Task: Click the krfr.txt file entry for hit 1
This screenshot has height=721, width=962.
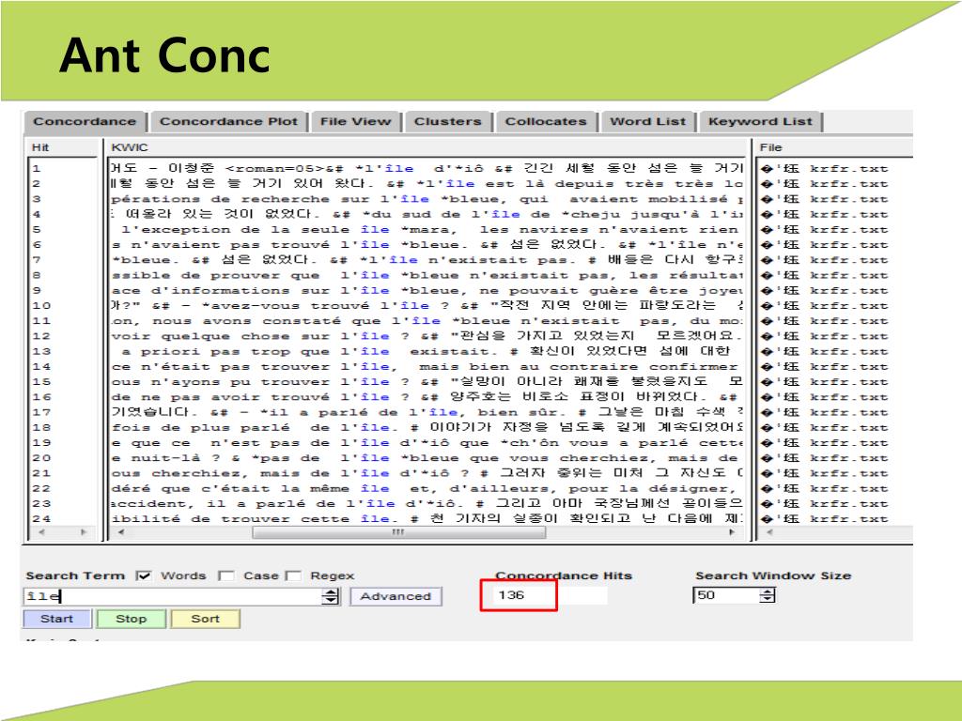Action: tap(824, 169)
